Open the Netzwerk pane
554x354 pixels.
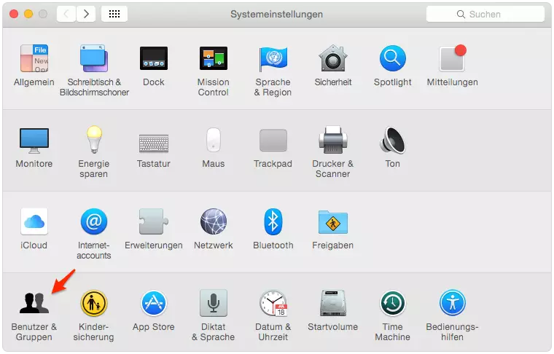[213, 222]
